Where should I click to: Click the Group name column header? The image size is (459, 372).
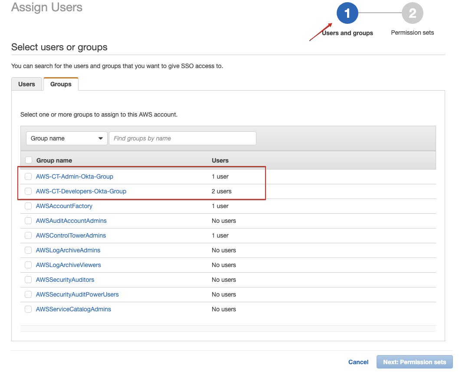54,160
